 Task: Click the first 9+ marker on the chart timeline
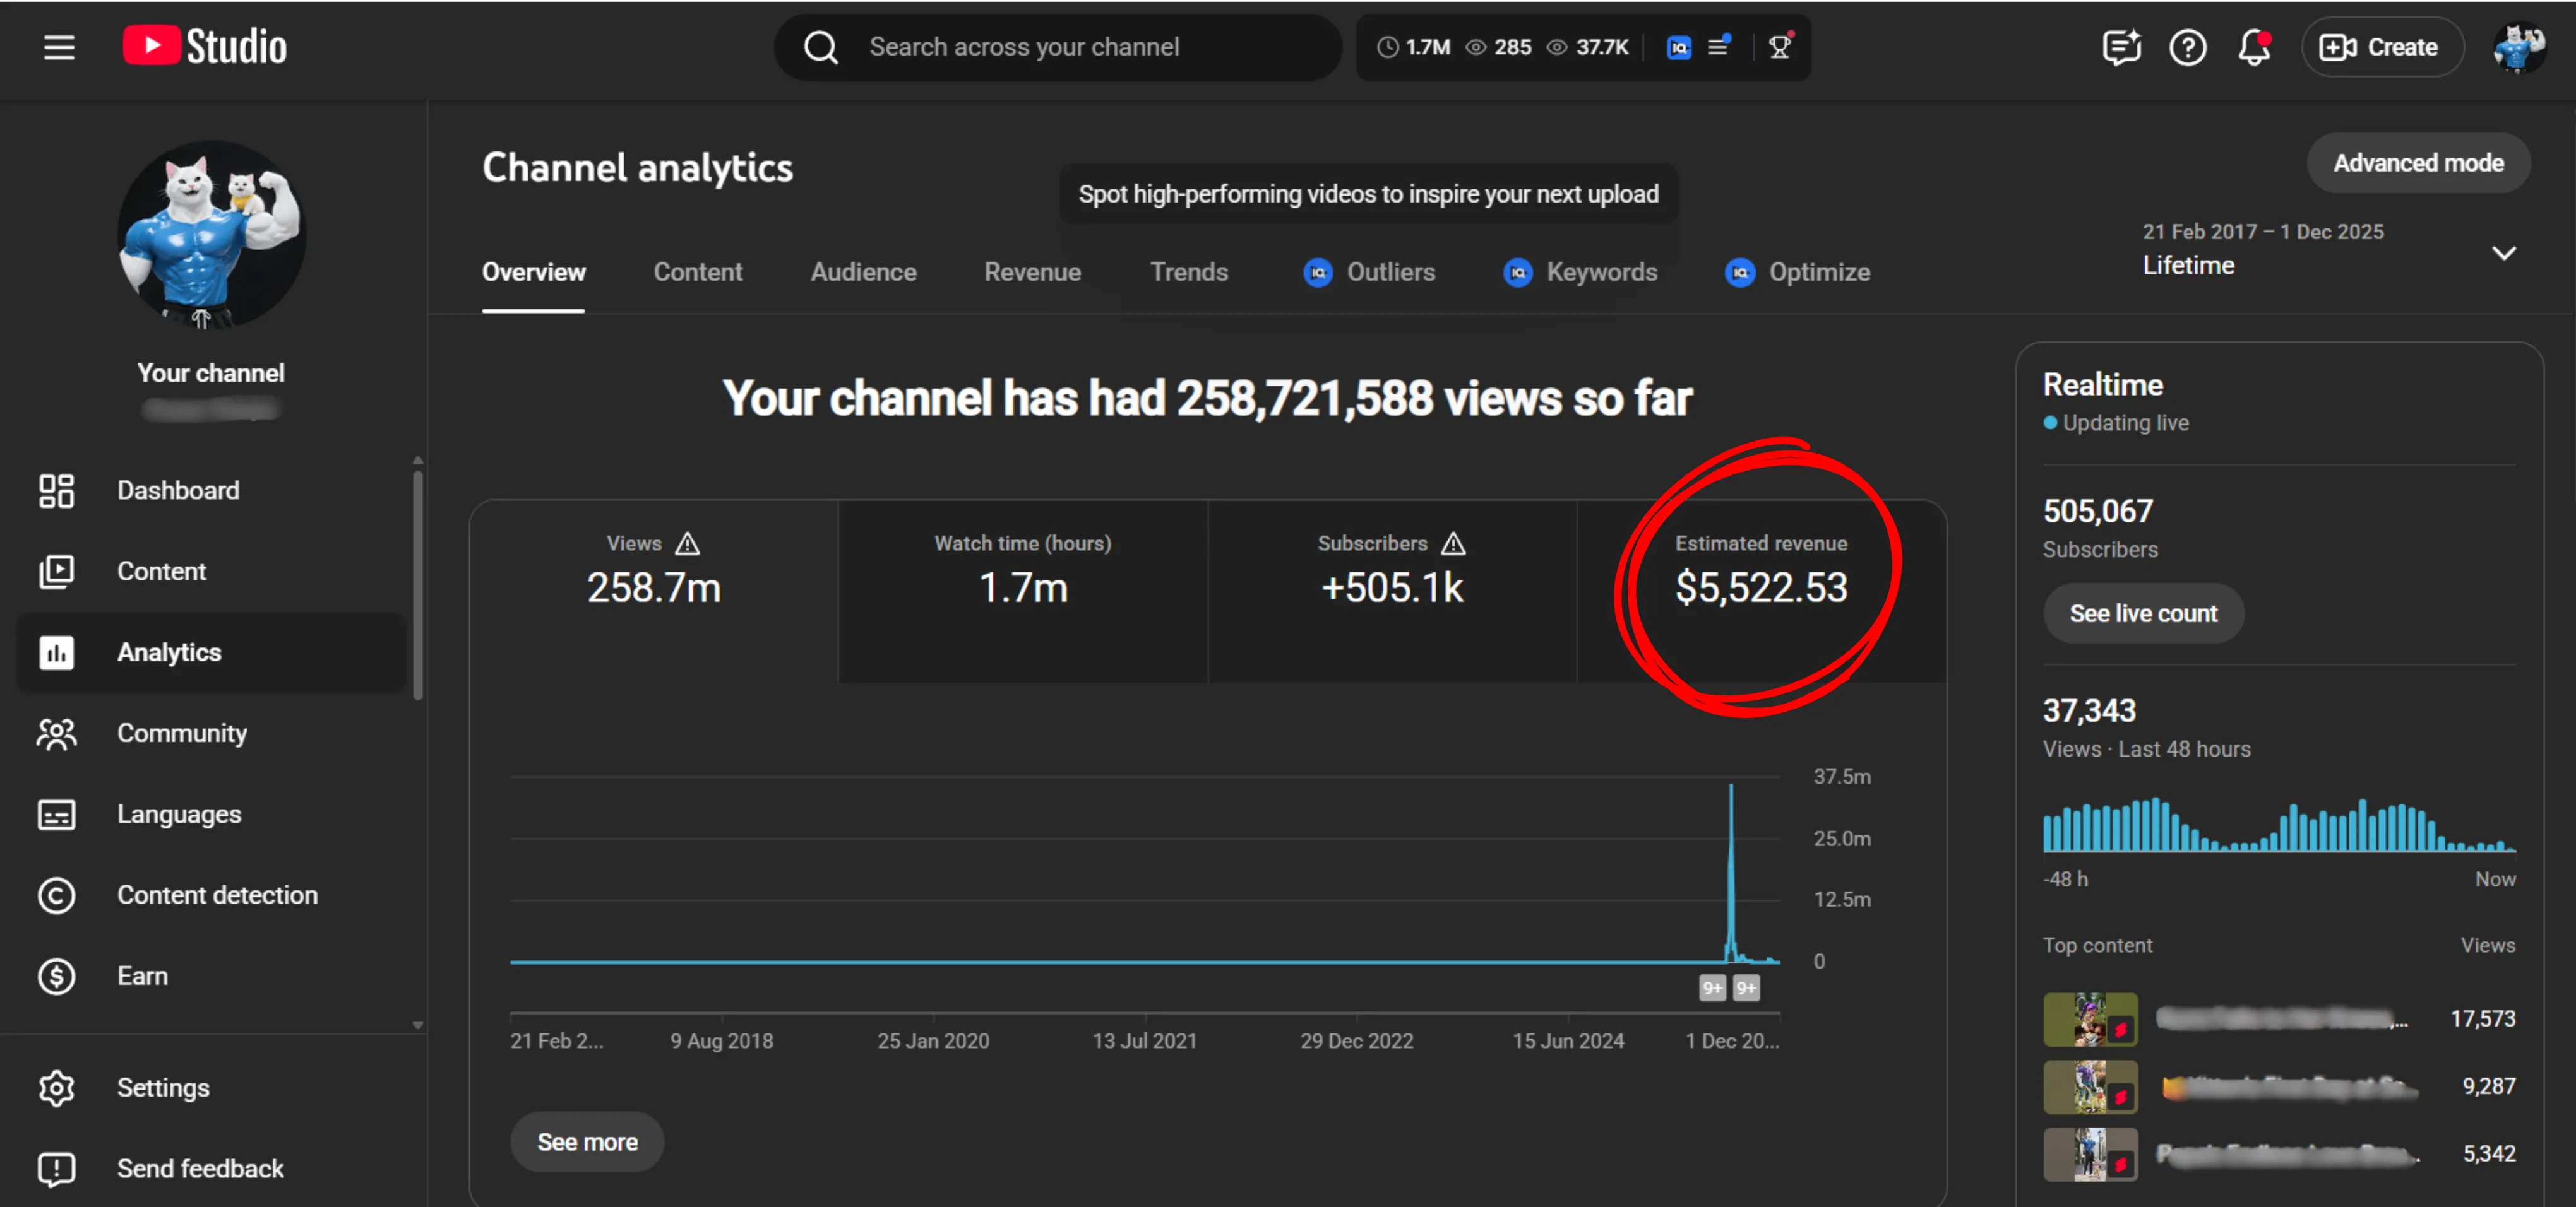[x=1712, y=988]
